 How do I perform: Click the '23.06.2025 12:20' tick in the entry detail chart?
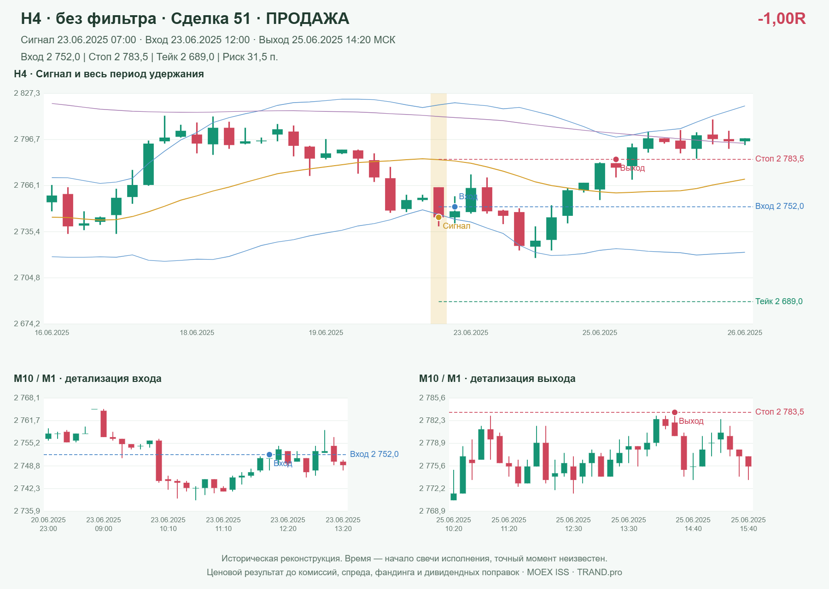pyautogui.click(x=288, y=524)
